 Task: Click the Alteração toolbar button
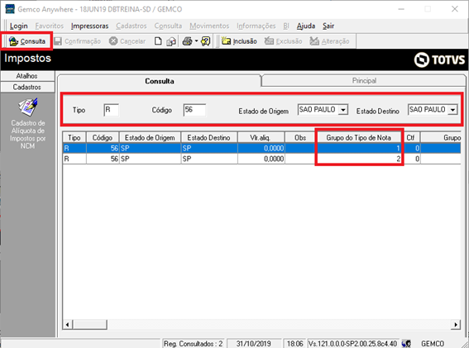tap(329, 41)
